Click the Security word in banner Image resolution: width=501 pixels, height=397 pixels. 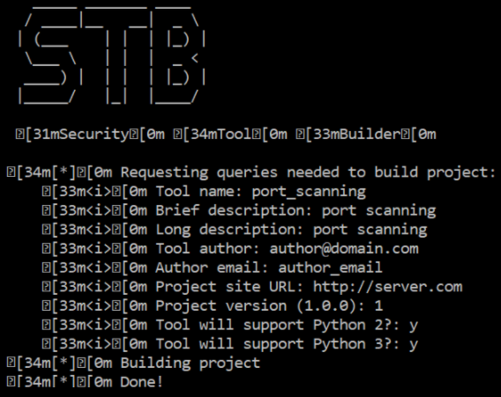93,135
